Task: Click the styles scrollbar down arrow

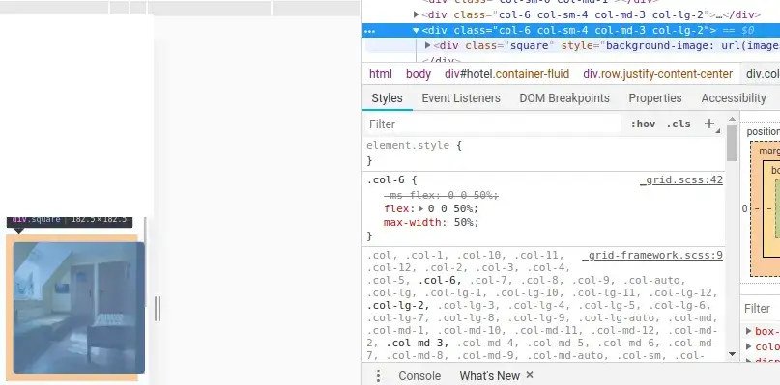Action: click(732, 354)
